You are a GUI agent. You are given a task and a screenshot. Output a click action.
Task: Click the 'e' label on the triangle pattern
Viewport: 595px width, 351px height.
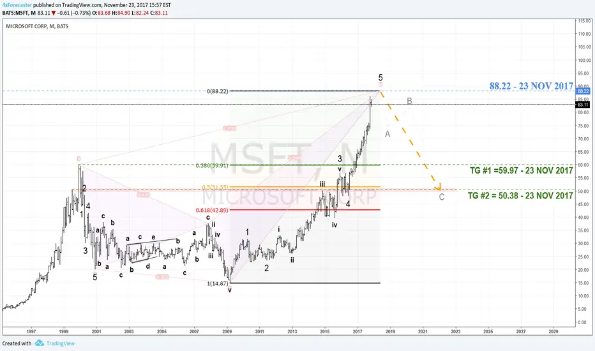pyautogui.click(x=153, y=237)
